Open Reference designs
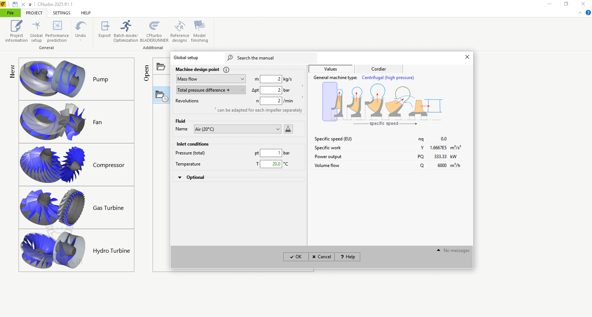This screenshot has height=317, width=592. coord(180,31)
